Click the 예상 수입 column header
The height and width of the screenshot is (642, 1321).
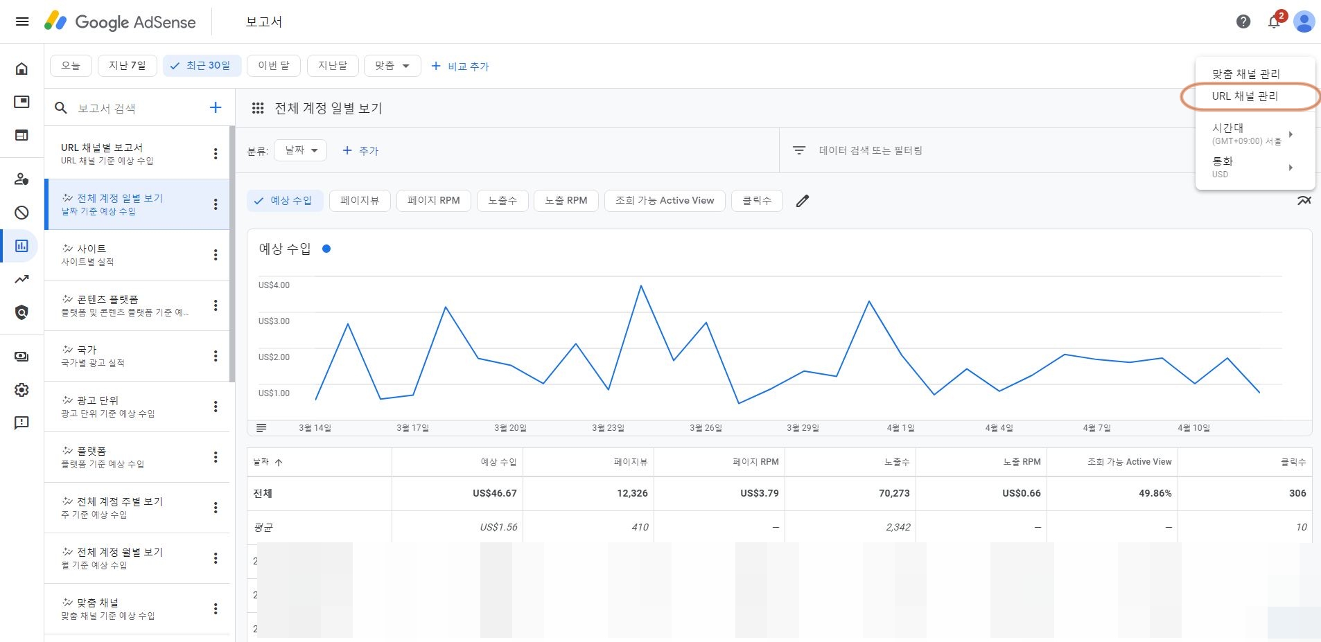tap(498, 462)
